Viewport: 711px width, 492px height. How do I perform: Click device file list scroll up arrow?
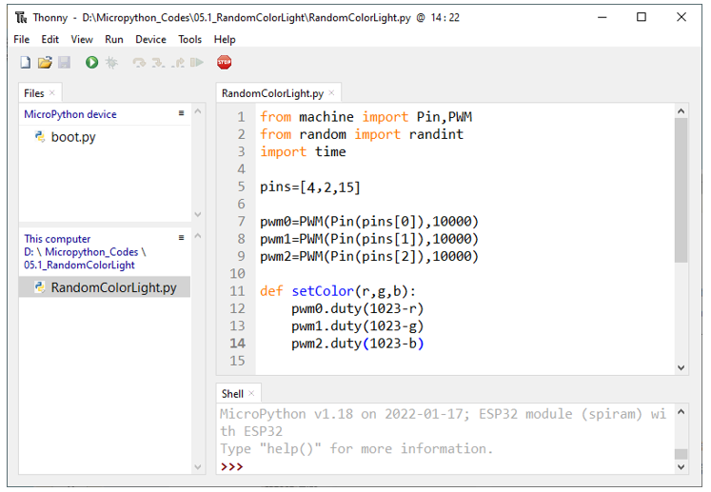(198, 111)
